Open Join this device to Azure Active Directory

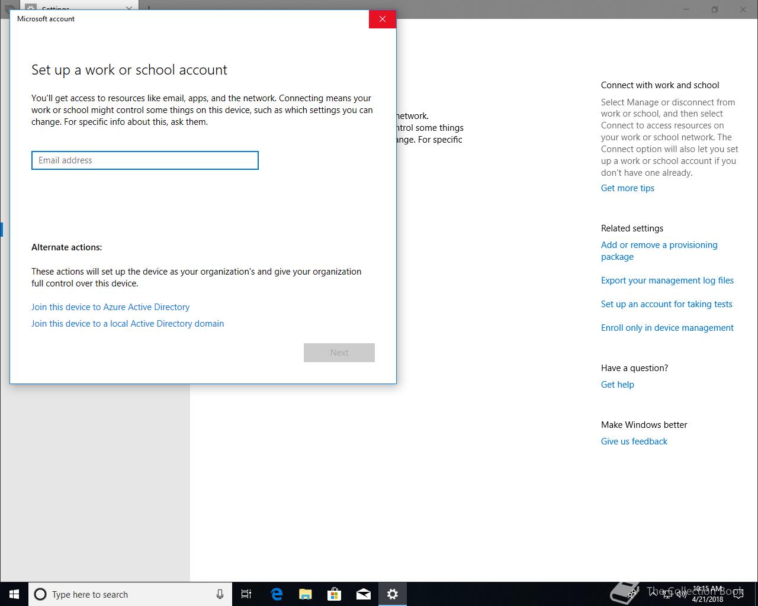(x=111, y=307)
